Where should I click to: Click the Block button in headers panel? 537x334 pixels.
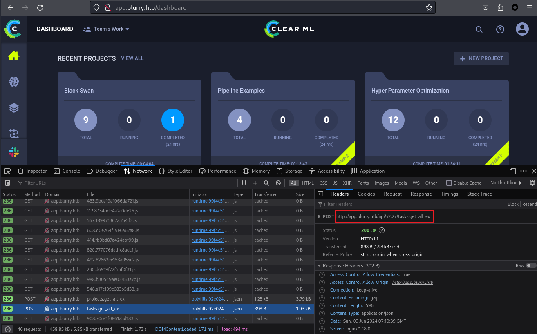(x=513, y=204)
